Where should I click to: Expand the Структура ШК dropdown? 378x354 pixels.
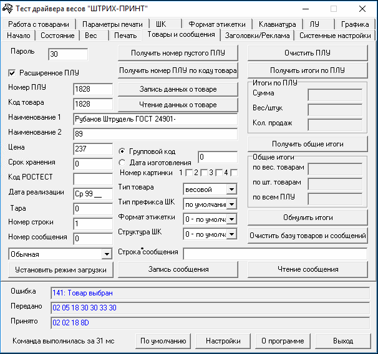pyautogui.click(x=231, y=234)
